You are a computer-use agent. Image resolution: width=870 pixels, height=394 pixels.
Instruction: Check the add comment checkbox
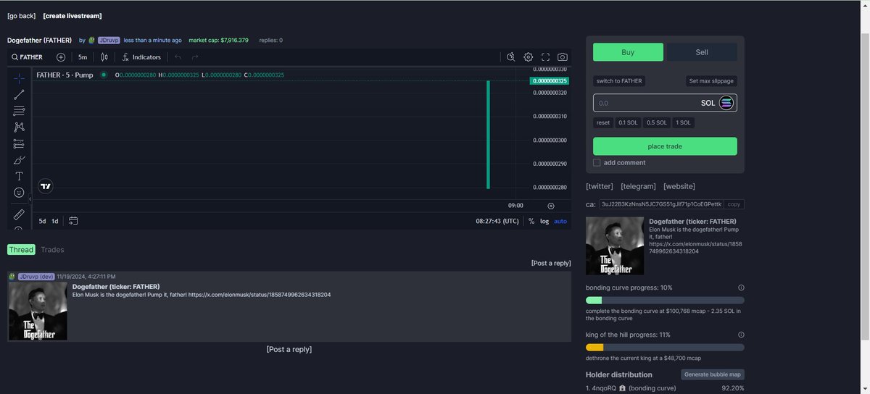597,163
